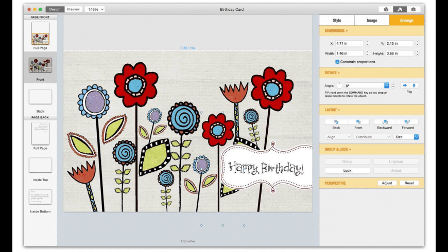
Task: Open the Size dropdown
Action: tap(406, 137)
